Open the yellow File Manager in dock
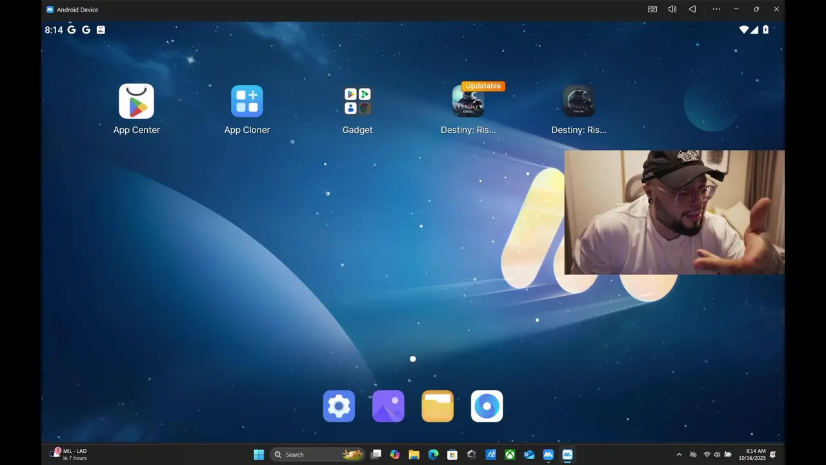 [x=438, y=406]
